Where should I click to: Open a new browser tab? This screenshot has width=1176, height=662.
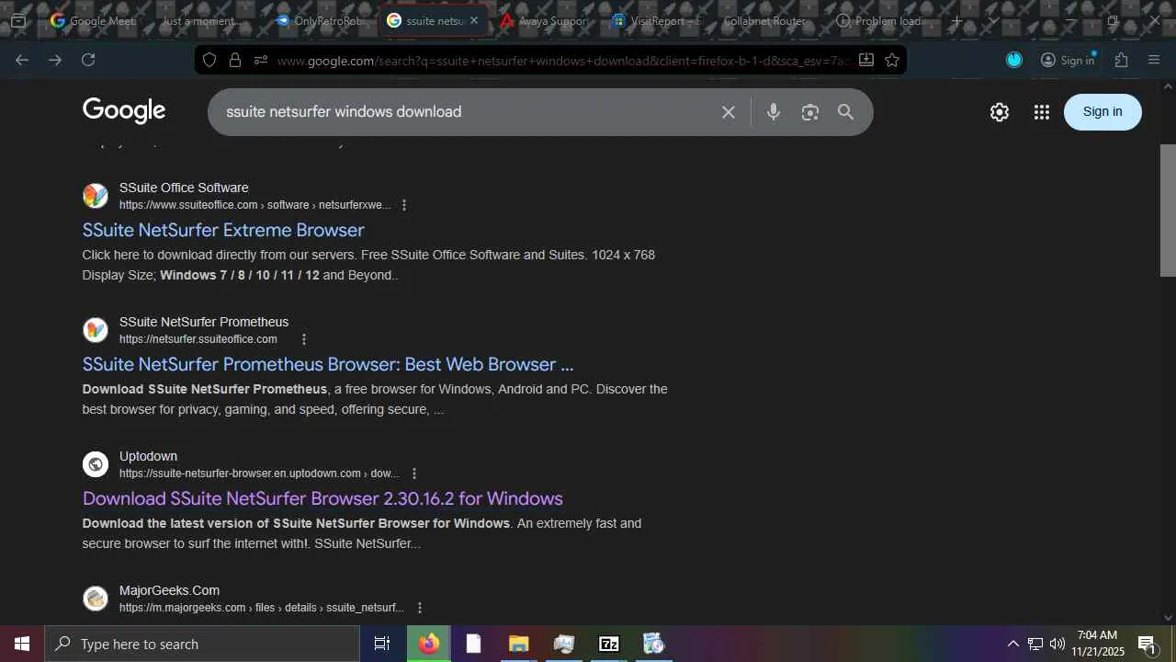click(x=956, y=20)
